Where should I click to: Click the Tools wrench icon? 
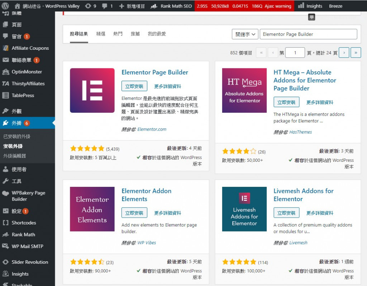point(5,181)
